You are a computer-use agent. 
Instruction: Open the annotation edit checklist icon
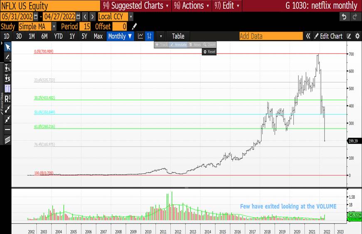(349, 36)
